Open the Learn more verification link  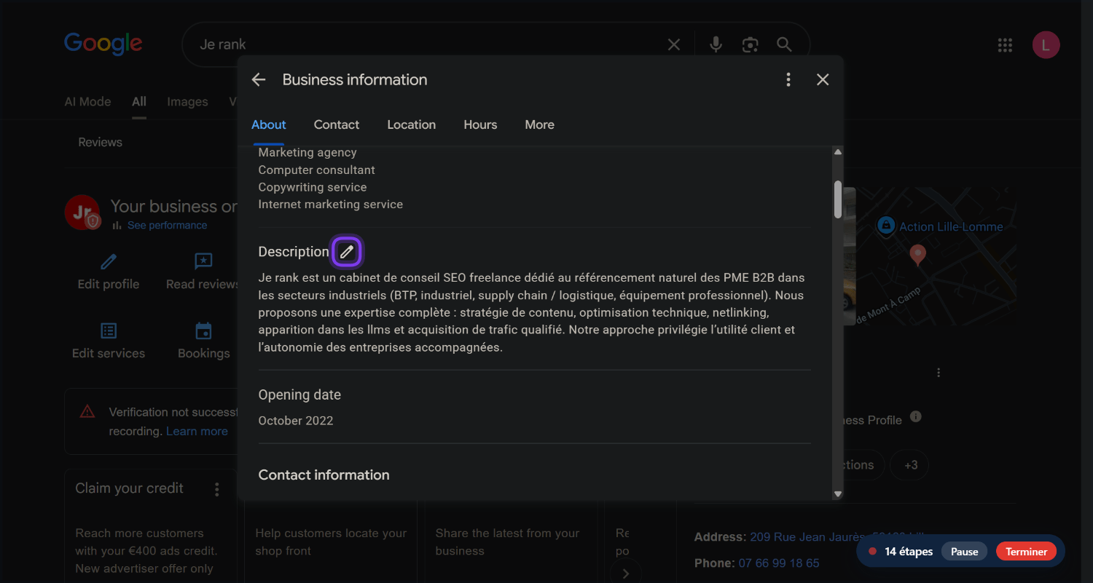tap(197, 432)
